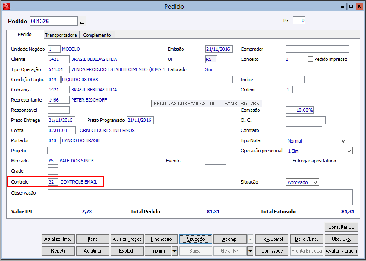The width and height of the screenshot is (366, 261).
Task: Switch to the Transportadora tab
Action: coord(61,35)
